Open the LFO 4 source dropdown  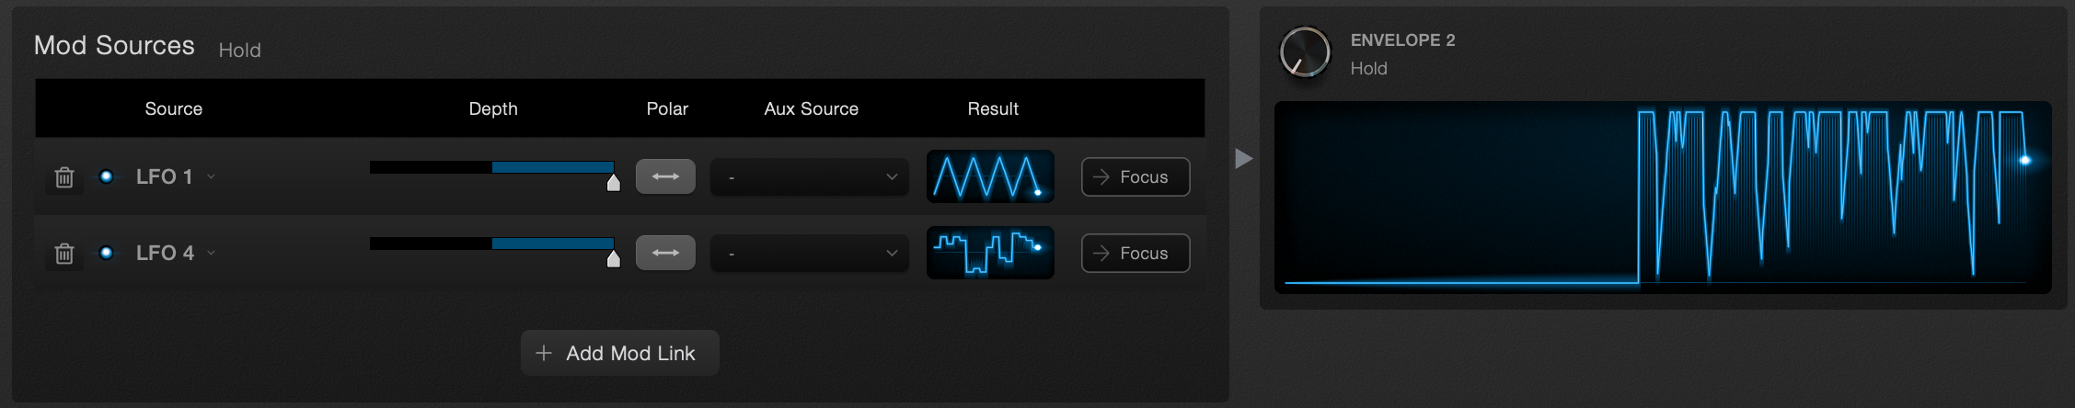[x=175, y=253]
